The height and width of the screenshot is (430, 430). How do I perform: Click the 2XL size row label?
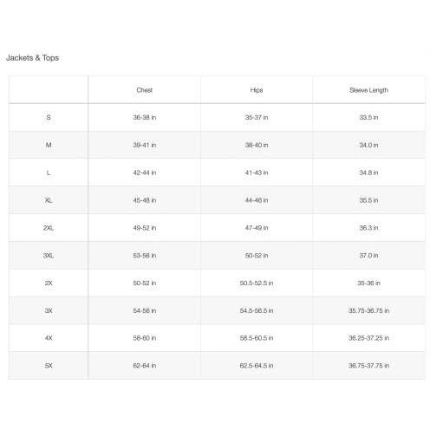(x=49, y=228)
